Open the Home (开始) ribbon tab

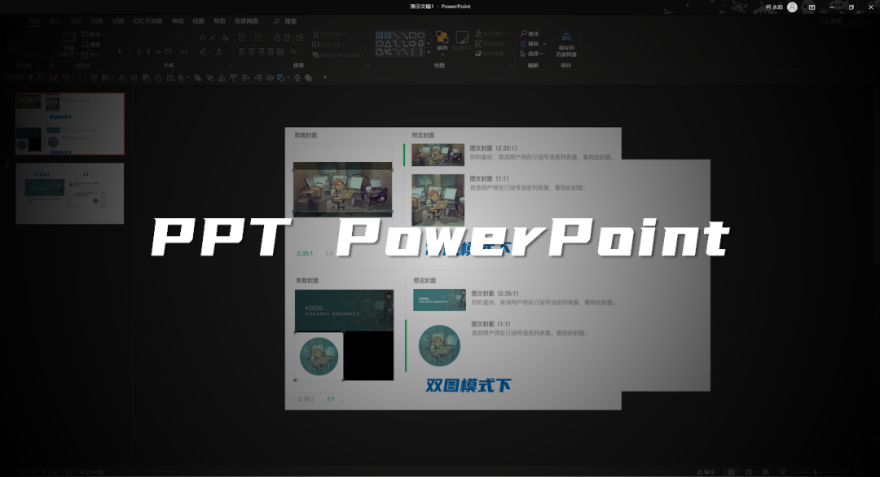(34, 21)
